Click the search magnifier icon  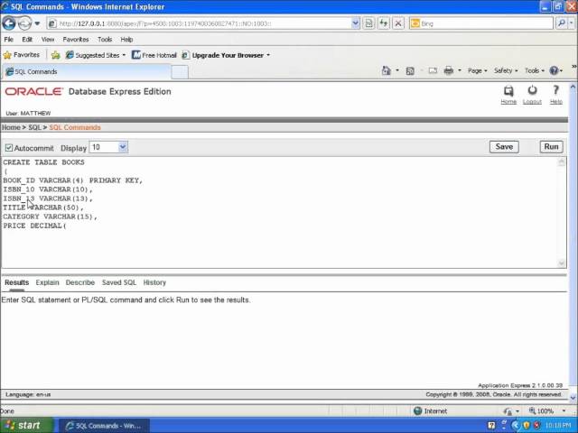coord(562,23)
